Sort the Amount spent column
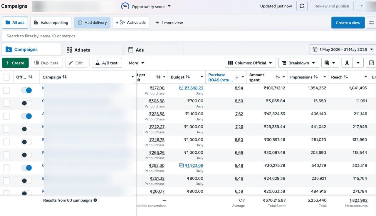 coord(278,77)
